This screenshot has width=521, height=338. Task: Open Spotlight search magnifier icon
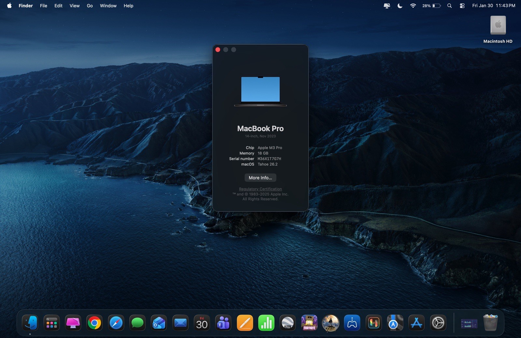pyautogui.click(x=449, y=6)
